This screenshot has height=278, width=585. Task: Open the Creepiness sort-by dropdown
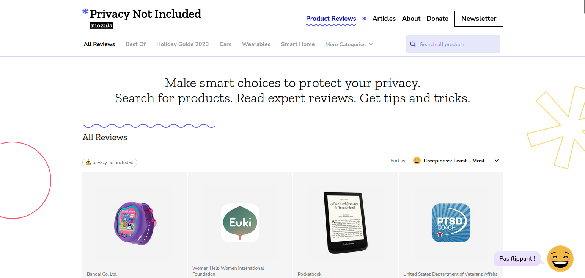click(456, 161)
